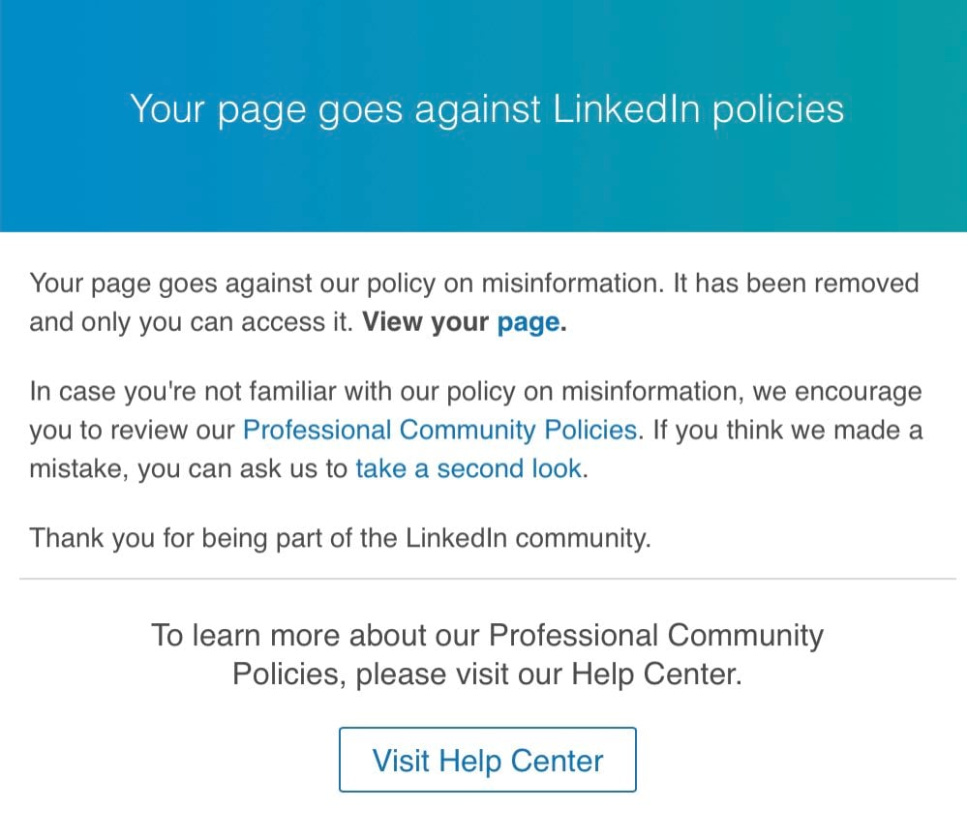Click the "Thank you for being part" sentence

coord(340,538)
